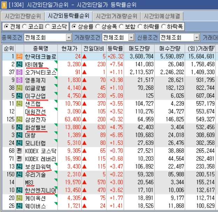218x212 pixels.
Task: Click the 신 badge beside 화성밸브
Action: pos(19,127)
